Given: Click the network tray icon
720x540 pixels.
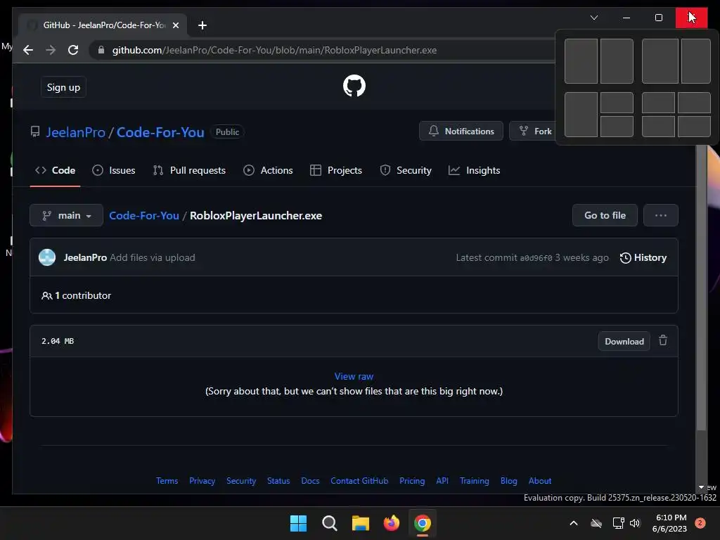Looking at the screenshot, I should click(x=618, y=523).
